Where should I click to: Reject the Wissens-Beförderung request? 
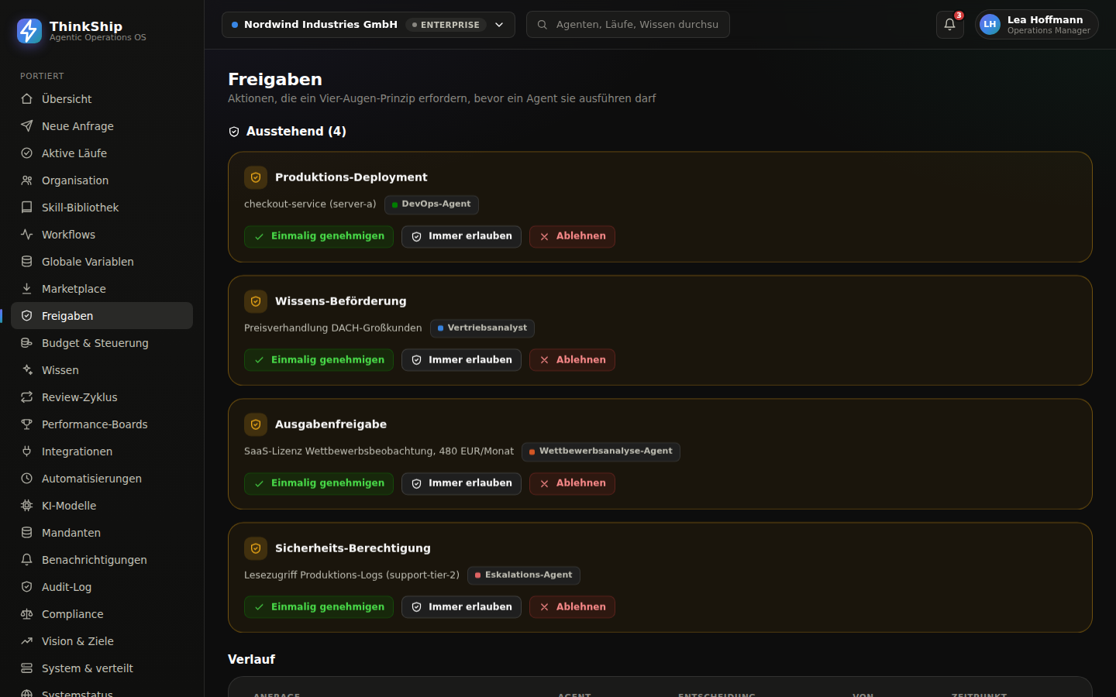point(572,360)
